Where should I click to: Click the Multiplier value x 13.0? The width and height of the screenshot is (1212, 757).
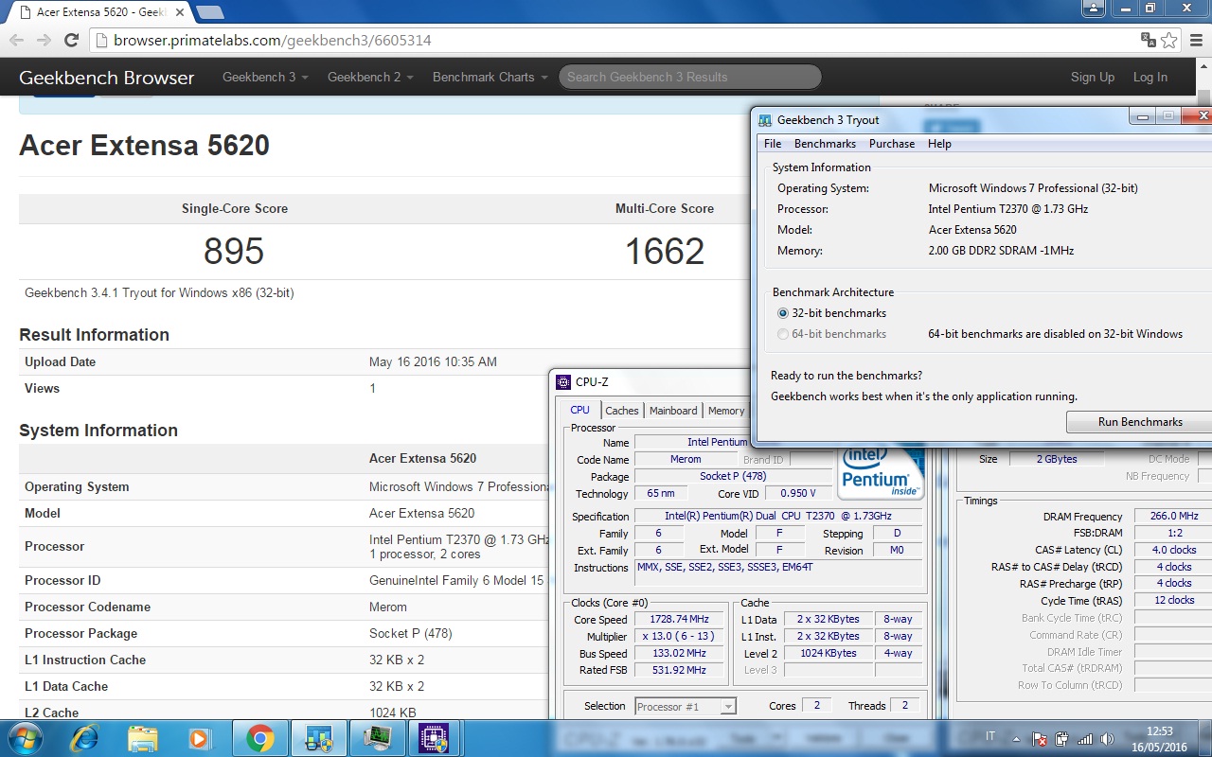(x=678, y=636)
